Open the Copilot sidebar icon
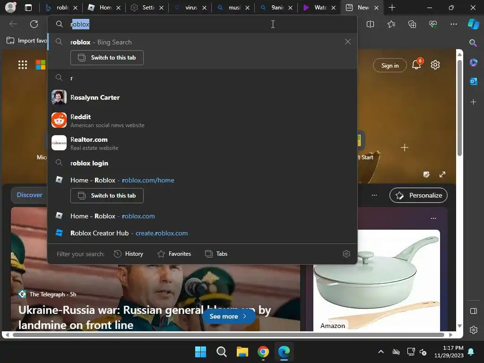Image resolution: width=484 pixels, height=363 pixels. [473, 24]
